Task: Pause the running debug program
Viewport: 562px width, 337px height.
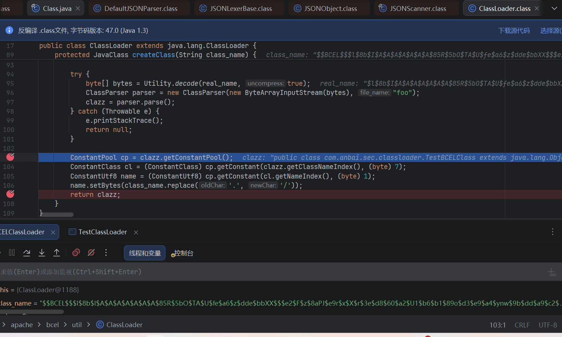Action: (x=12, y=253)
